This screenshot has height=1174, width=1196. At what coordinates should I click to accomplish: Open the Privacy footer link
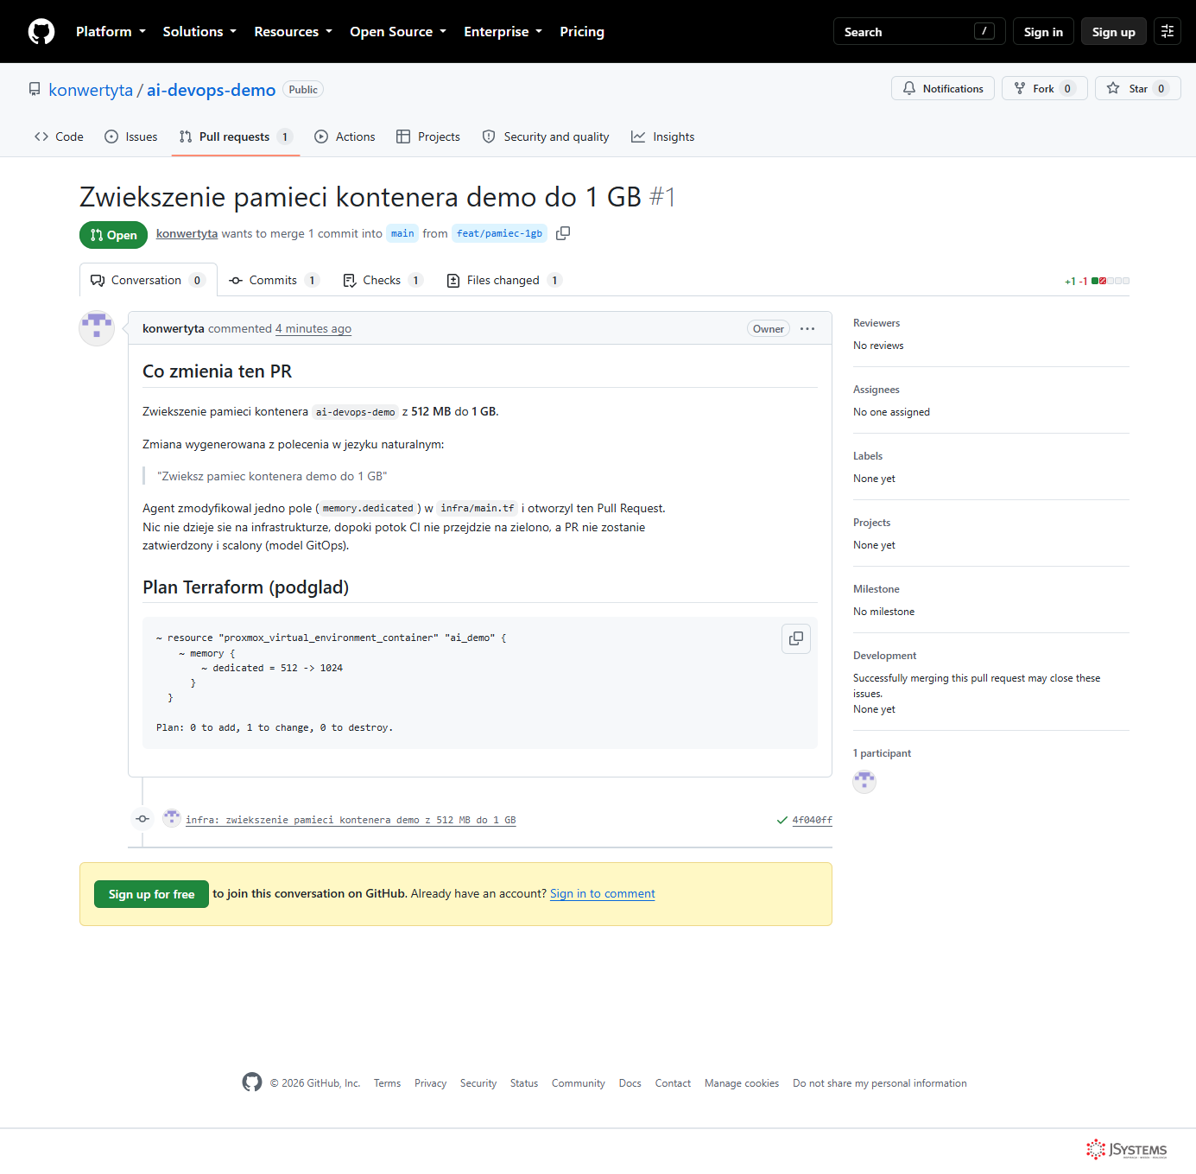[430, 1083]
